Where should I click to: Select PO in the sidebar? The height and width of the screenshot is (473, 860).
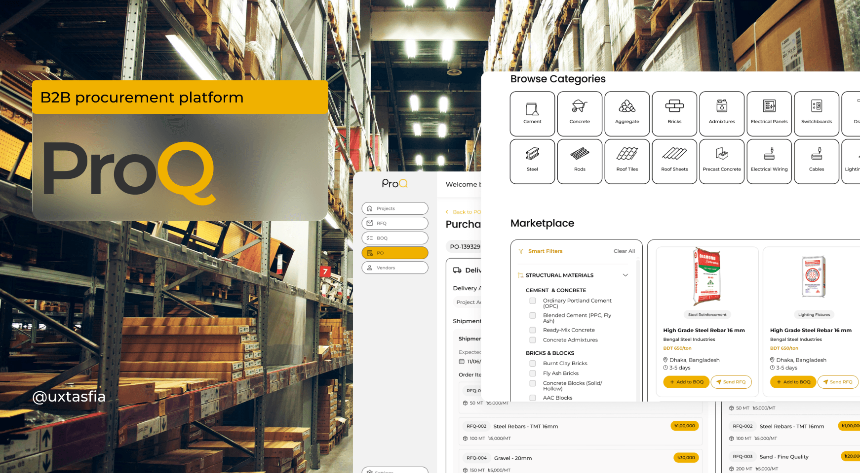395,253
